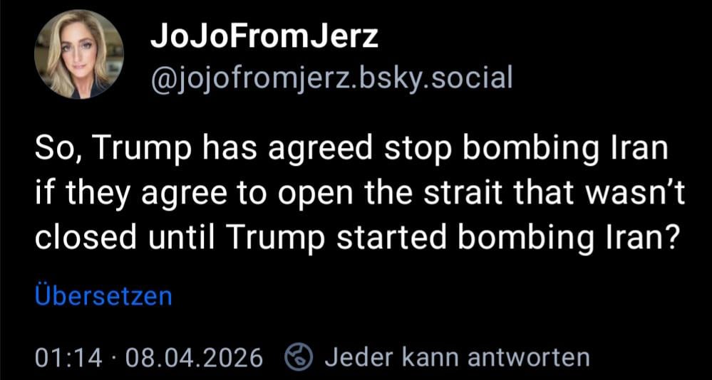The height and width of the screenshot is (380, 712).
Task: Click the line beginning "closed until Trump"
Action: [x=355, y=238]
